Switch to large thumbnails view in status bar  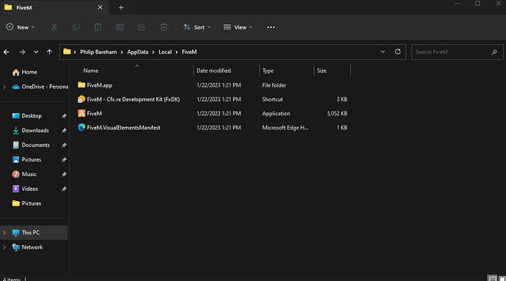[502, 278]
